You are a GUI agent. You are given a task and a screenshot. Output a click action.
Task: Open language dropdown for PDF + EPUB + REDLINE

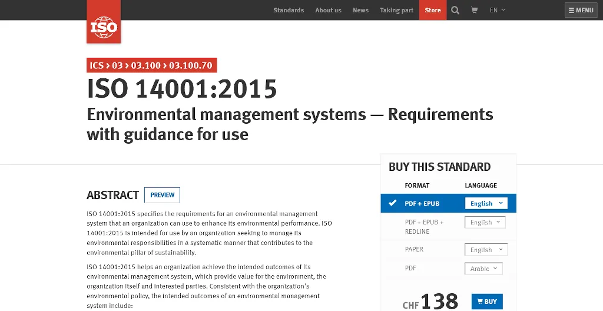point(485,222)
